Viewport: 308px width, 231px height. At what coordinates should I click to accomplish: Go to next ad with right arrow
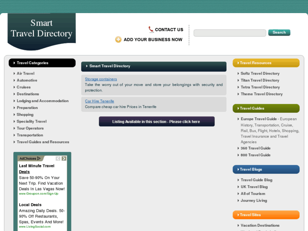click(x=64, y=159)
